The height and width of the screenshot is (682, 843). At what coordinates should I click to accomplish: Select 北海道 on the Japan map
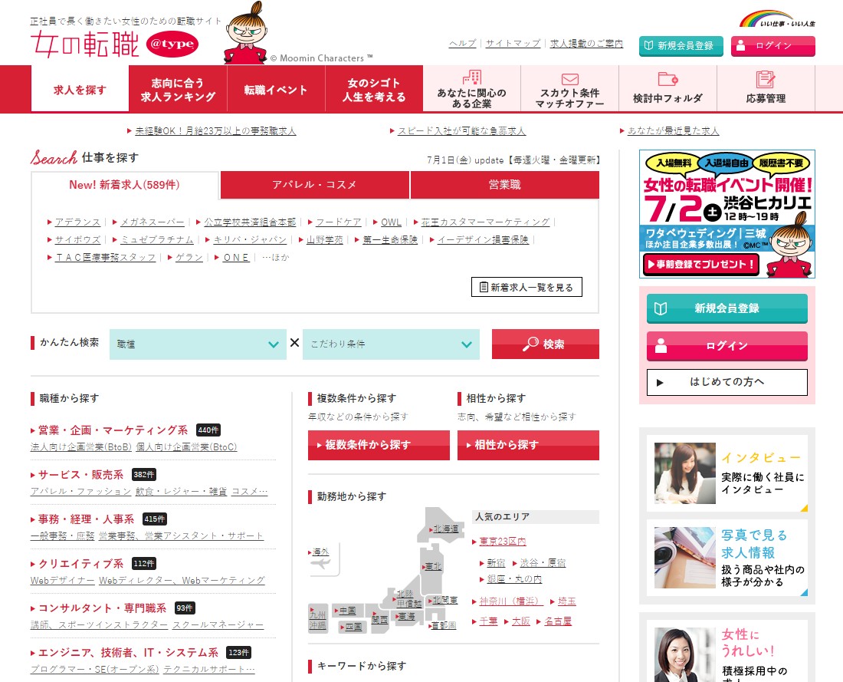click(446, 529)
